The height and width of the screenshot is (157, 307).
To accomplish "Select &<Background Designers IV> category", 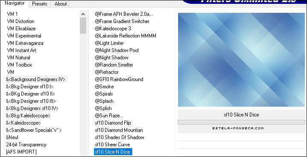I will click(36, 79).
